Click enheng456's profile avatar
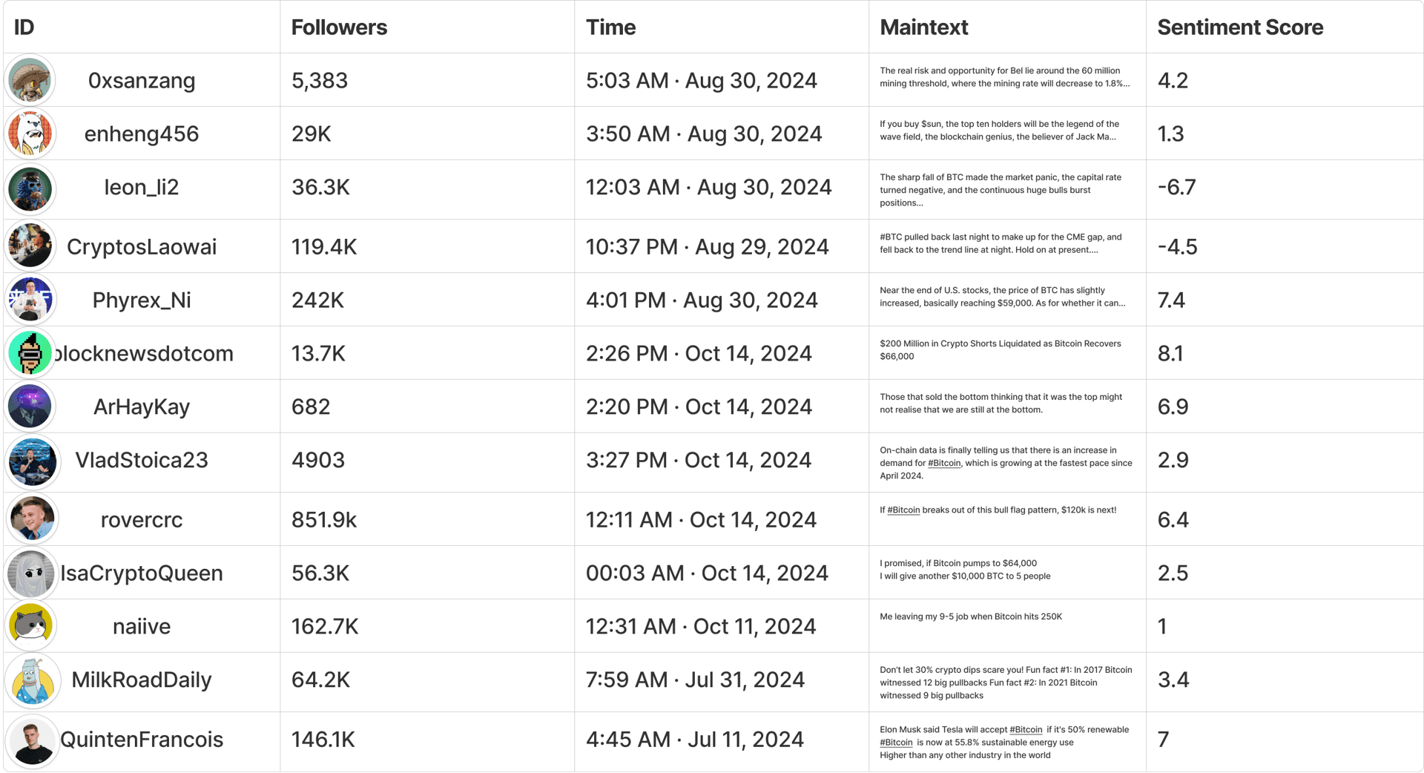The width and height of the screenshot is (1424, 773). pyautogui.click(x=30, y=134)
